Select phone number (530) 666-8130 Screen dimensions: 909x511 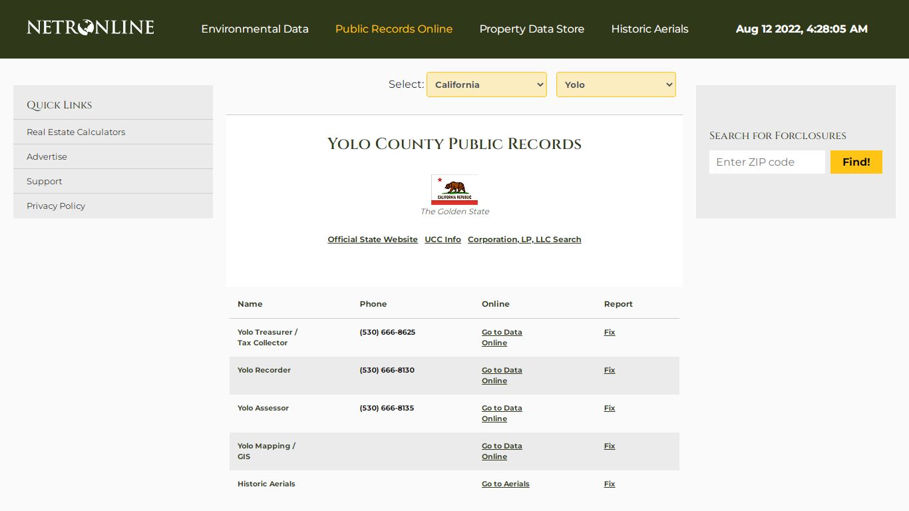pyautogui.click(x=387, y=370)
